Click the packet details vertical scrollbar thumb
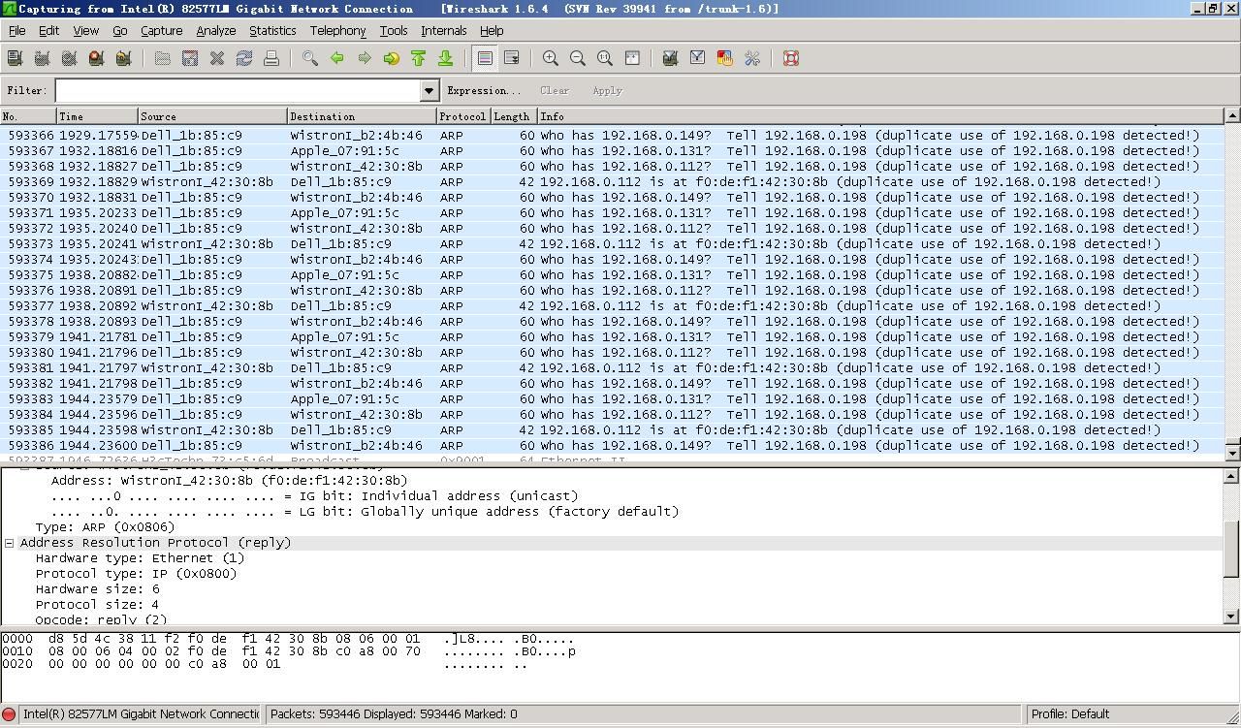1241x728 pixels. (x=1231, y=549)
